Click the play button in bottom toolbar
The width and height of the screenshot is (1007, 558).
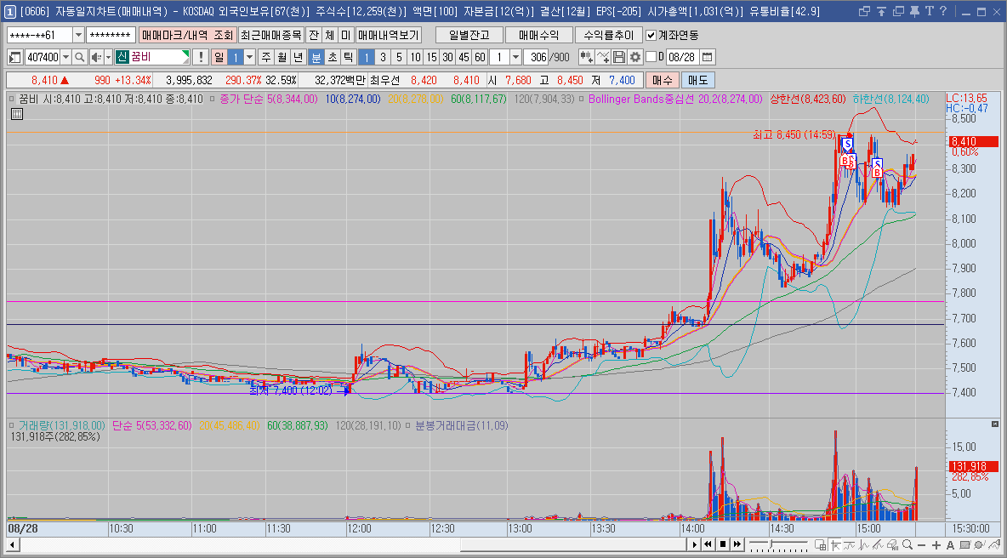[694, 544]
